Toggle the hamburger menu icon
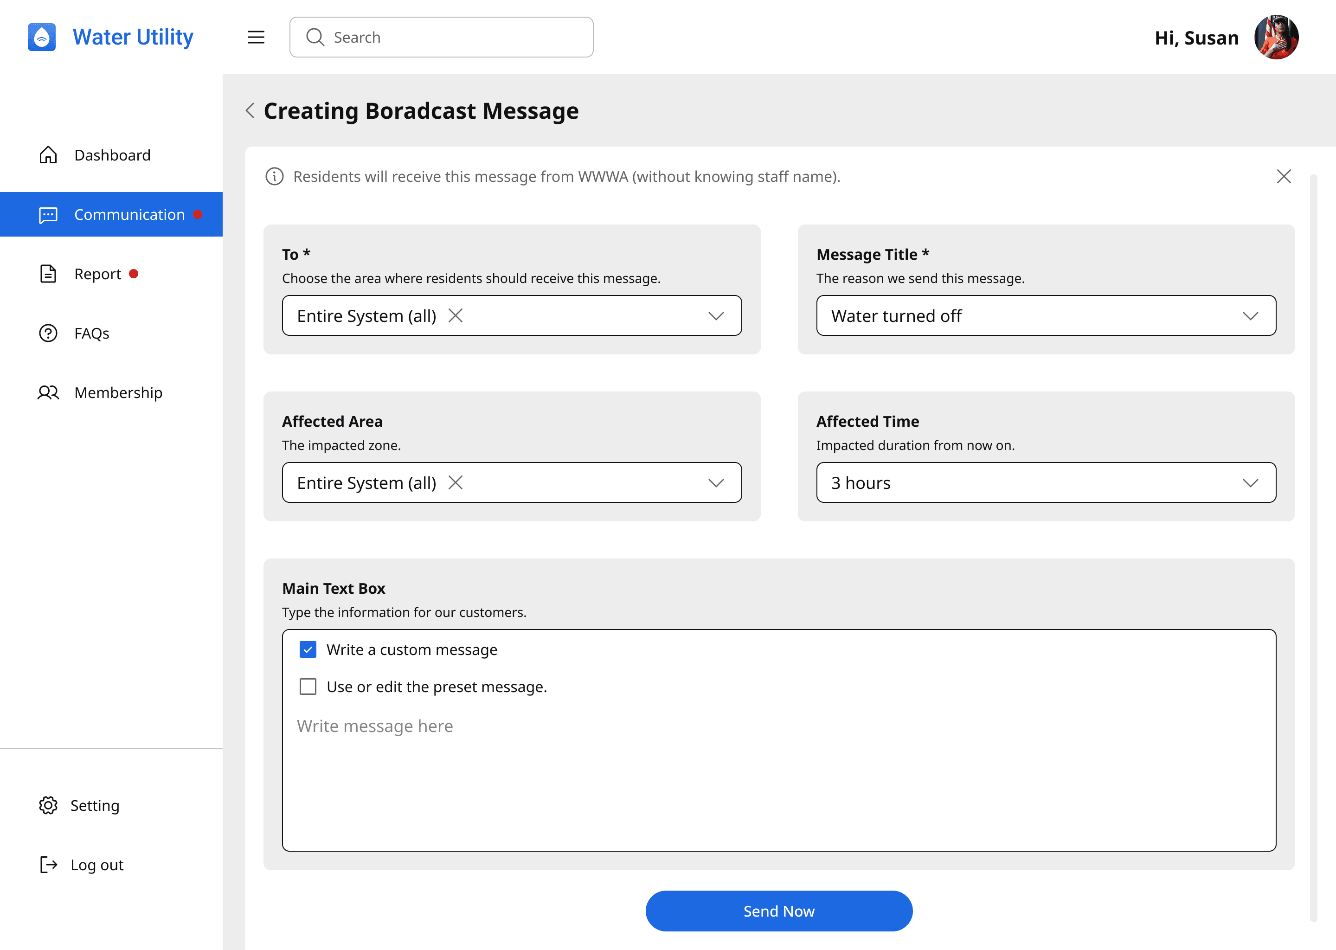 point(256,38)
